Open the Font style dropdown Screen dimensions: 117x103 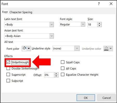83,24
